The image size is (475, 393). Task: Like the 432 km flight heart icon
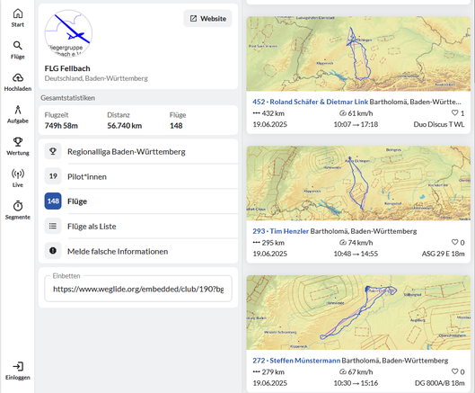(x=454, y=113)
